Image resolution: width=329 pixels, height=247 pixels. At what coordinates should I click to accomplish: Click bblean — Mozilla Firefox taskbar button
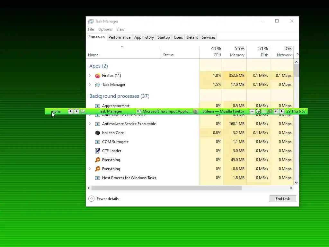pos(220,111)
